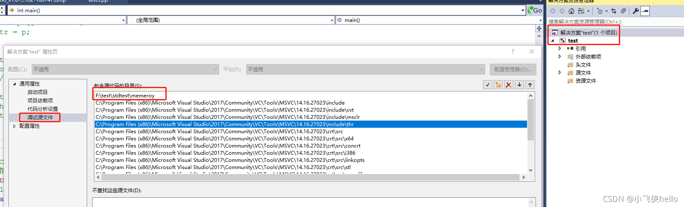Click the 配置管理器(O)... button

[x=513, y=69]
